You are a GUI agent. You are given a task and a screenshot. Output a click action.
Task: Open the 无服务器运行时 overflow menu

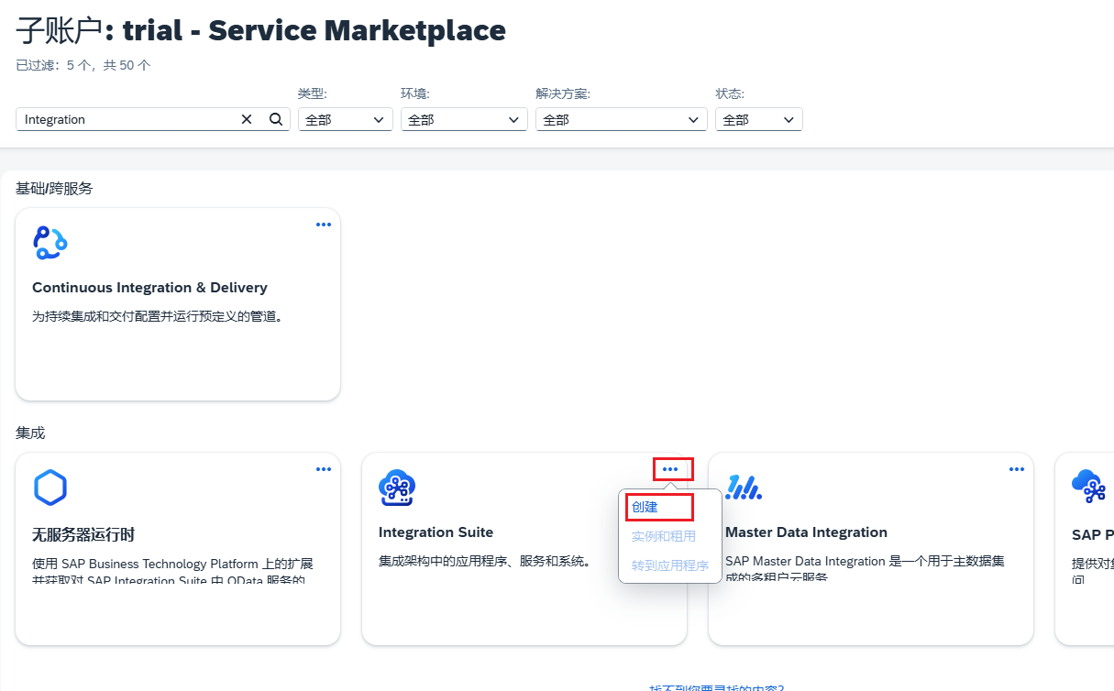coord(323,468)
